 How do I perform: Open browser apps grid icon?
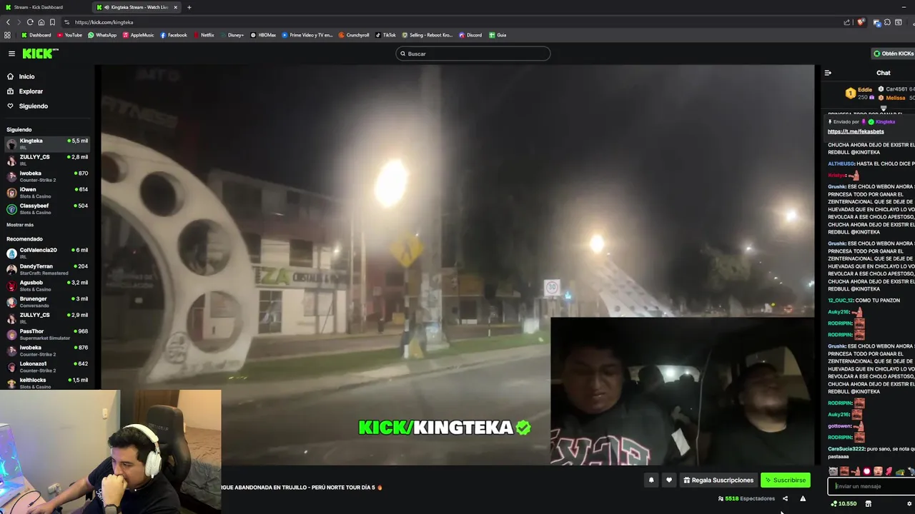[x=7, y=35]
